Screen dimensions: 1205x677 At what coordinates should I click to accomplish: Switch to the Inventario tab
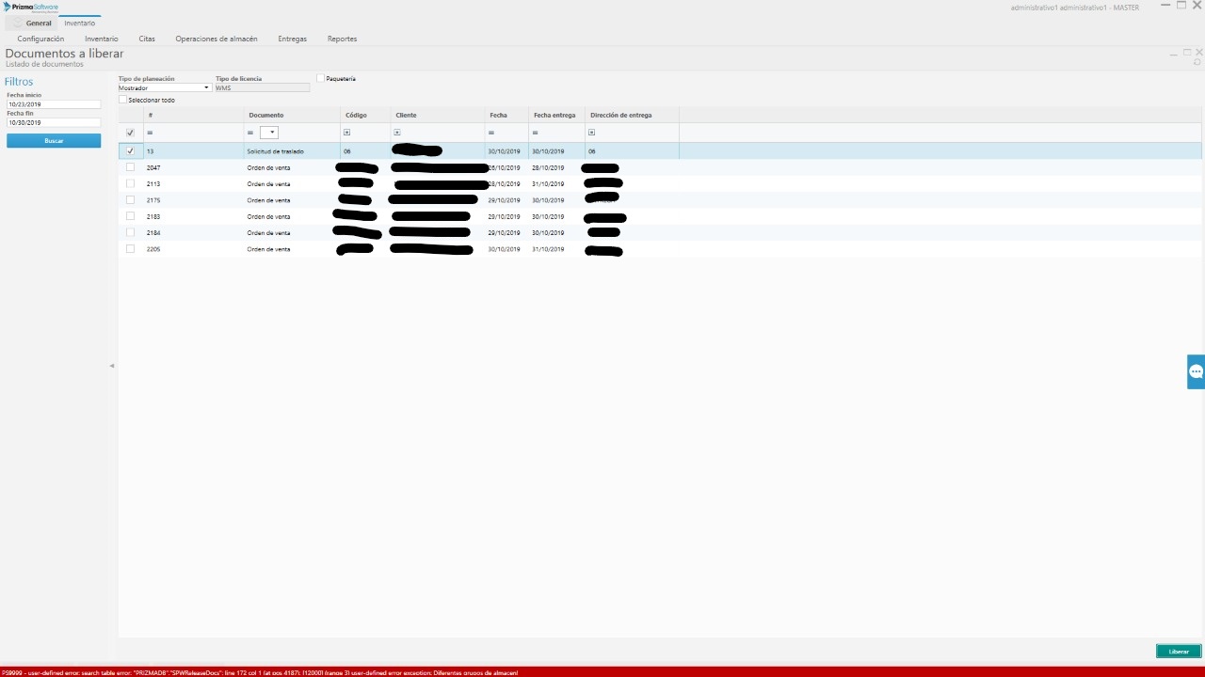pyautogui.click(x=79, y=23)
